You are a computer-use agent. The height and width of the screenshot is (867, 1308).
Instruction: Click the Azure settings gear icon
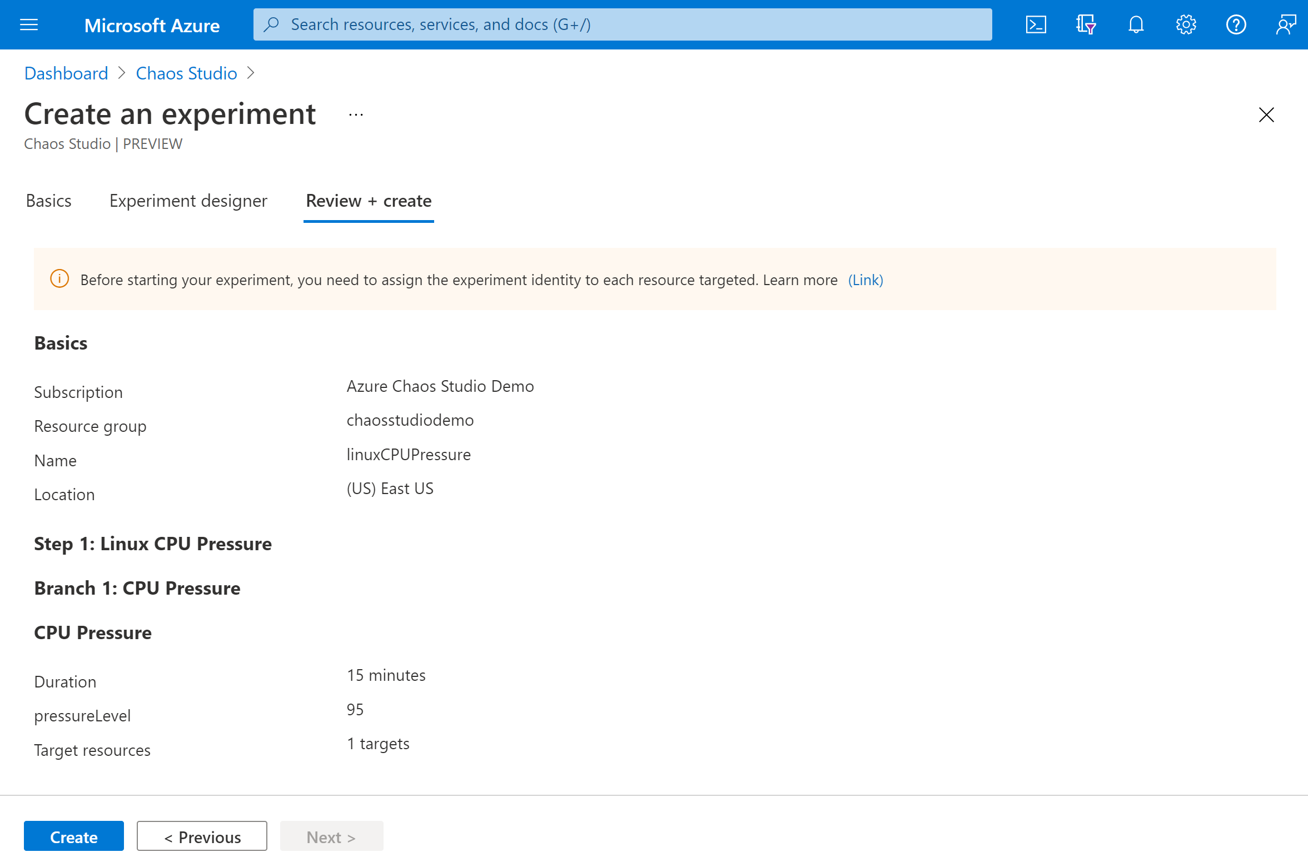point(1185,23)
